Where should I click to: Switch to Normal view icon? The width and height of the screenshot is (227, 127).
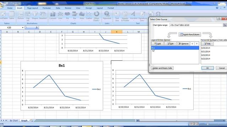[x=191, y=124]
